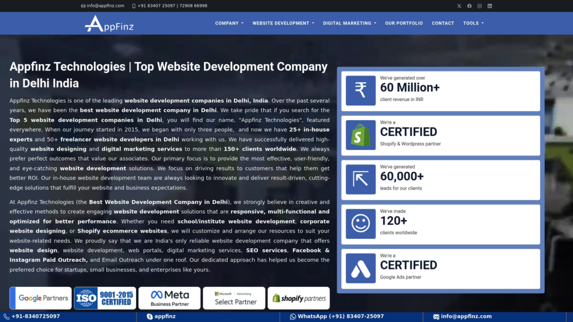
Task: Open WhatsApp (+91) 83407-25097 chat link
Action: 341,316
